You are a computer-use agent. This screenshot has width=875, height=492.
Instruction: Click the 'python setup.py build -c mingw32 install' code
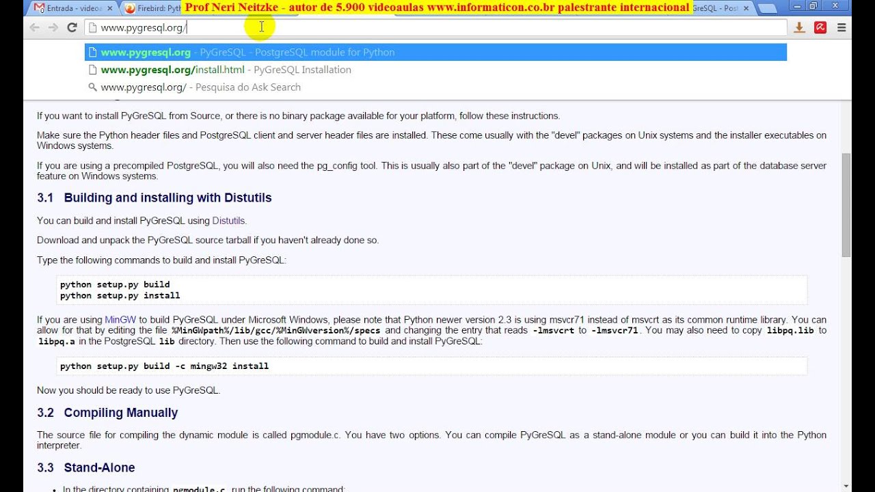[x=164, y=366]
